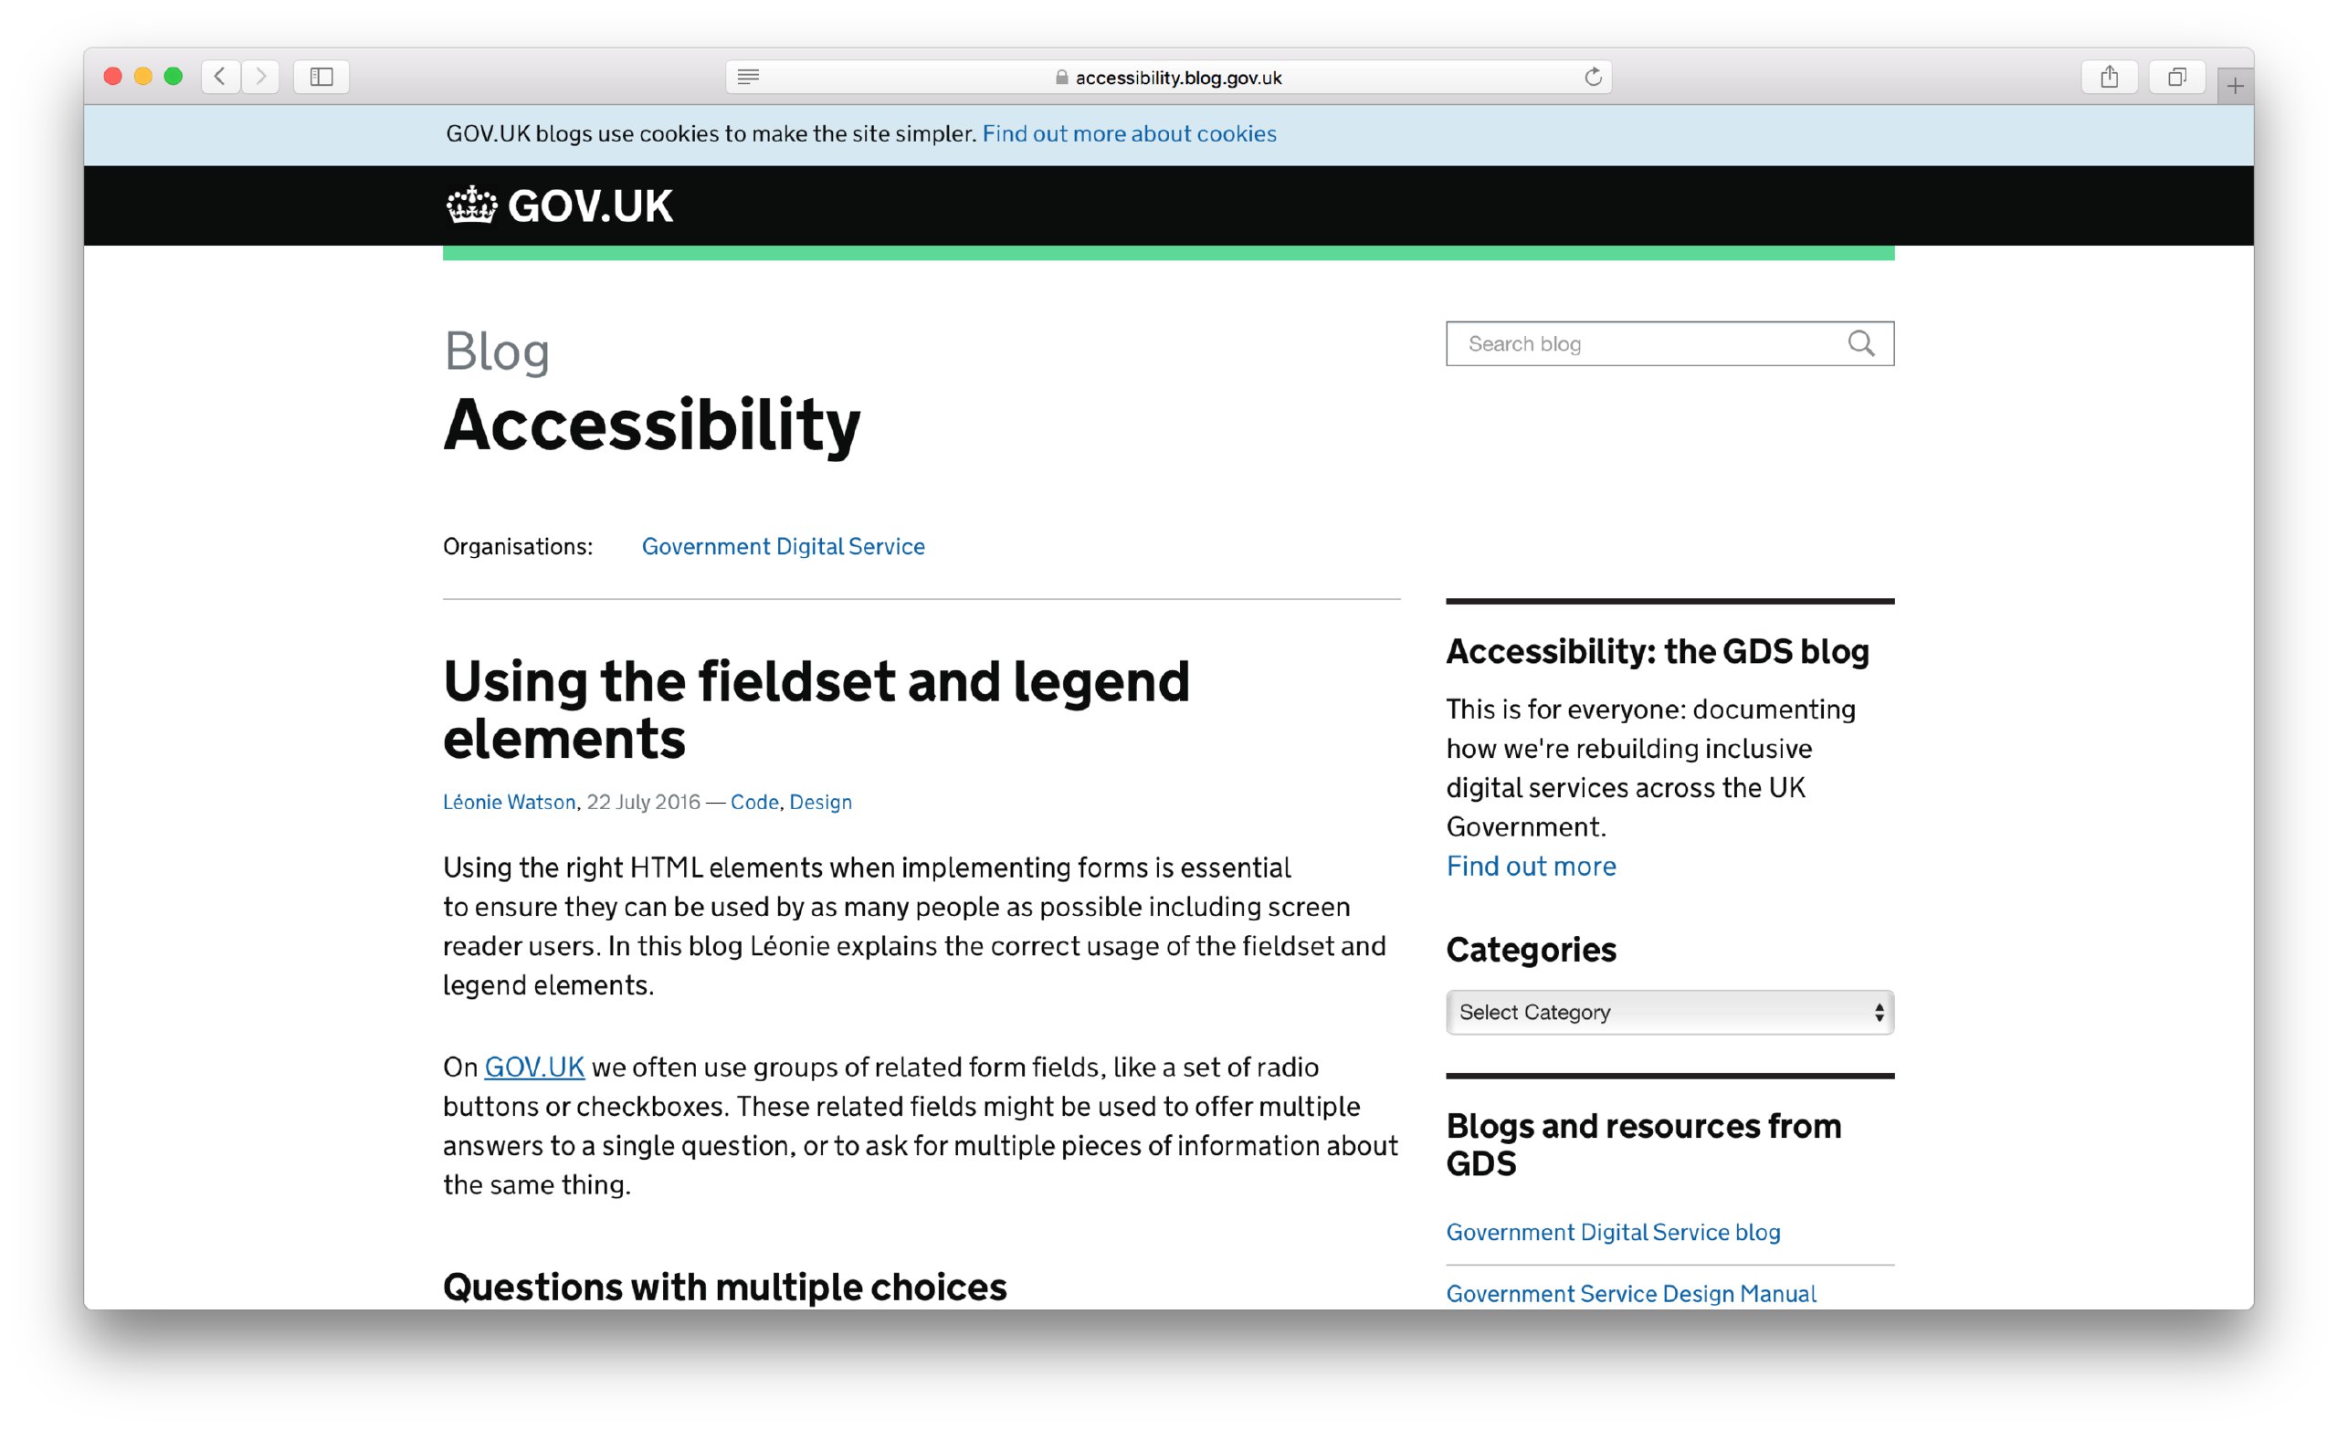Click the 'Organisations:' label
The width and height of the screenshot is (2338, 1430).
click(x=518, y=547)
